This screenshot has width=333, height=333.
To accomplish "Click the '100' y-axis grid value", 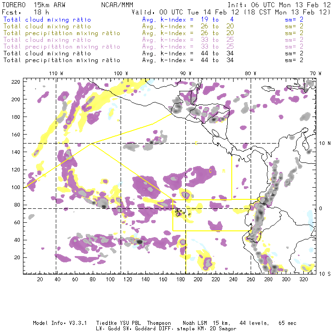I will coord(16,187).
